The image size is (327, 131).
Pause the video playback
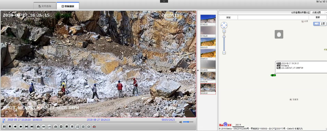(4, 127)
